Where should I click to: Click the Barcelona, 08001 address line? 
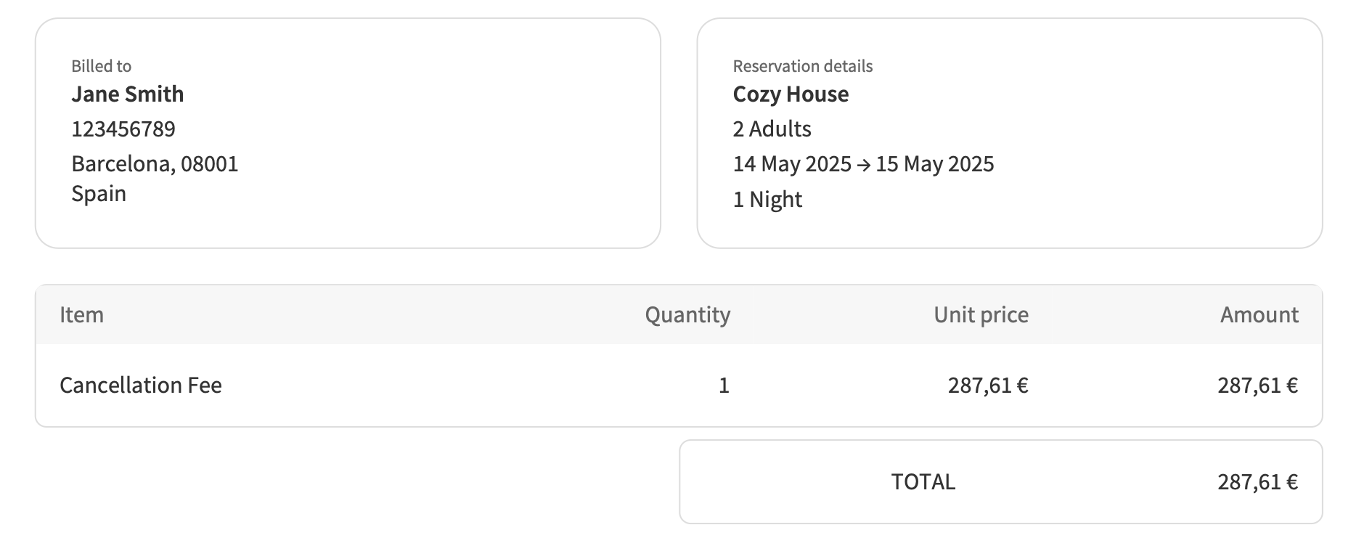pyautogui.click(x=155, y=164)
